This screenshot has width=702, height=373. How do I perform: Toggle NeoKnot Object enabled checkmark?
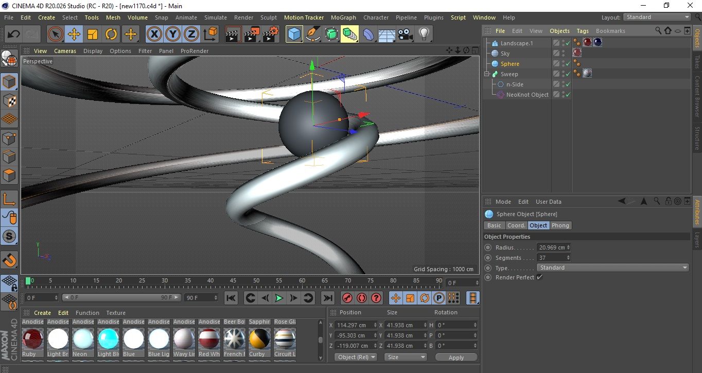coord(568,95)
